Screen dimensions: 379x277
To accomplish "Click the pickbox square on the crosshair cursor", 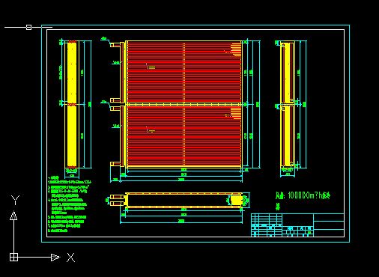I will click(28, 27).
